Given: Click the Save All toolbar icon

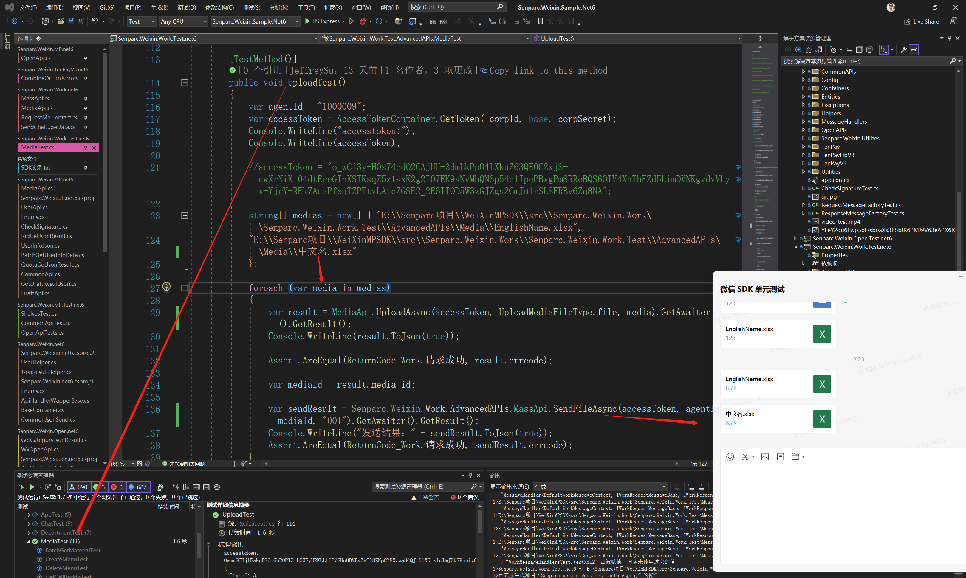Looking at the screenshot, I should [x=81, y=21].
